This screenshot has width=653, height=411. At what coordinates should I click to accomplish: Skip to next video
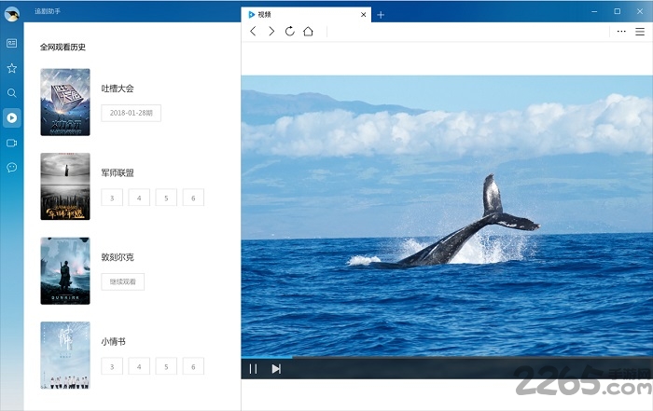pyautogui.click(x=276, y=369)
